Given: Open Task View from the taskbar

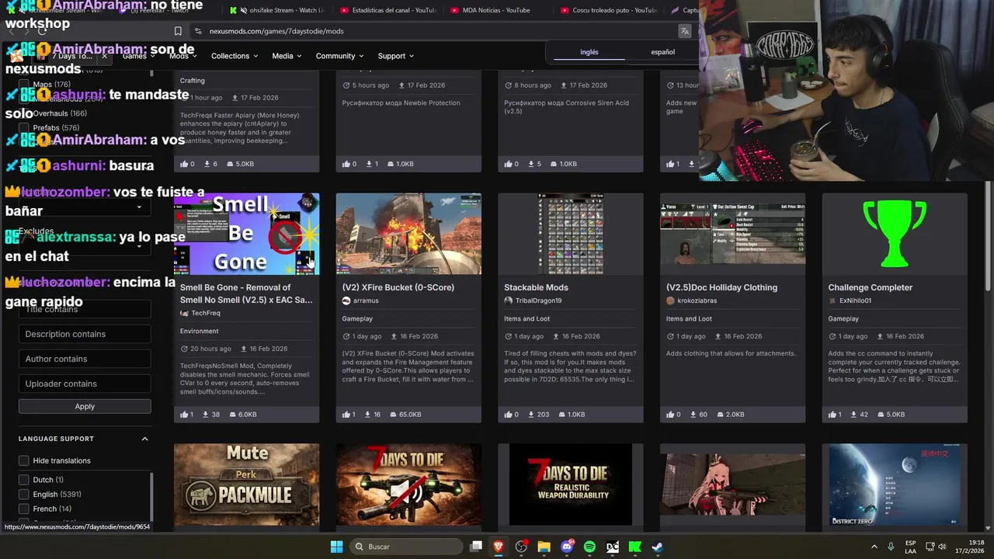Looking at the screenshot, I should click(476, 547).
